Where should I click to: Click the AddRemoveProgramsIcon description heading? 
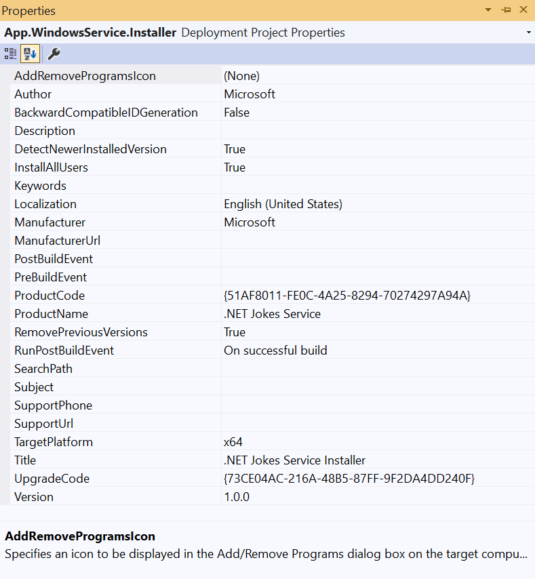coord(80,536)
